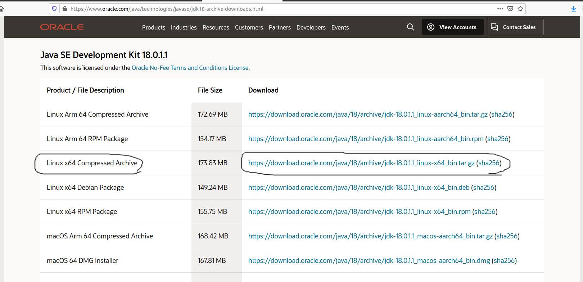This screenshot has width=583, height=282.
Task: Open the Industries menu
Action: (x=184, y=27)
